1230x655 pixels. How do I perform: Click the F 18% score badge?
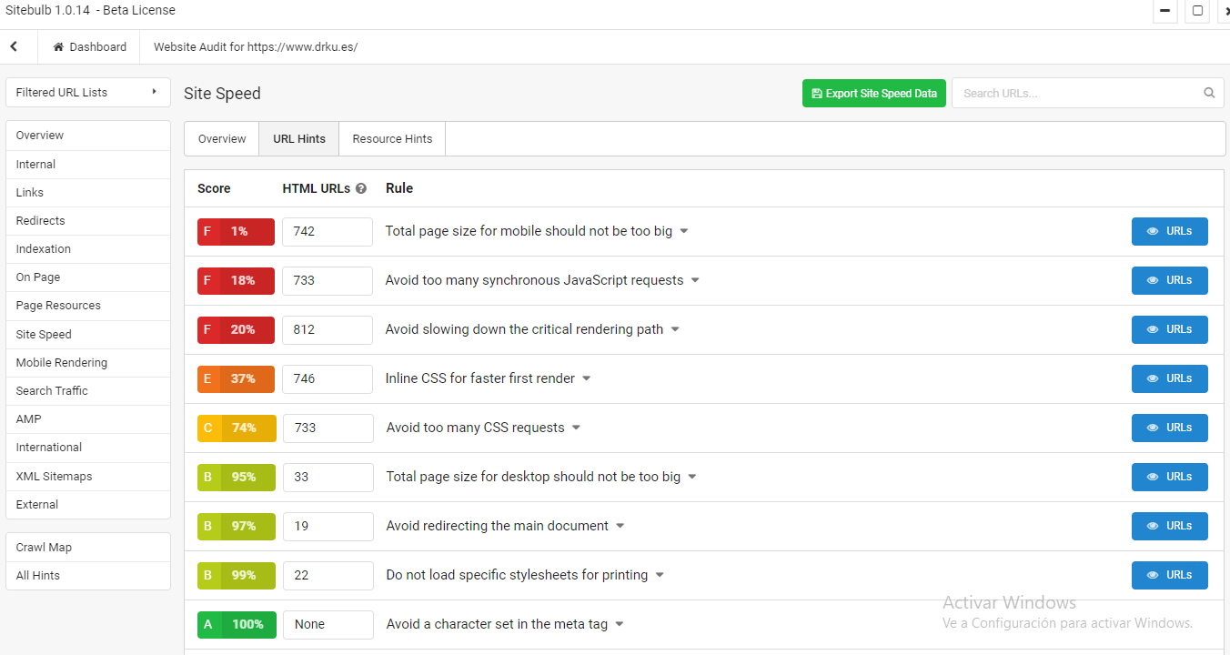click(236, 280)
